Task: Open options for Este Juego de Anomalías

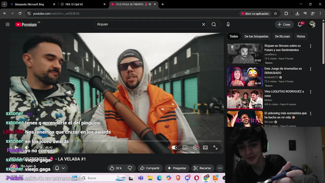Action: [x=311, y=69]
